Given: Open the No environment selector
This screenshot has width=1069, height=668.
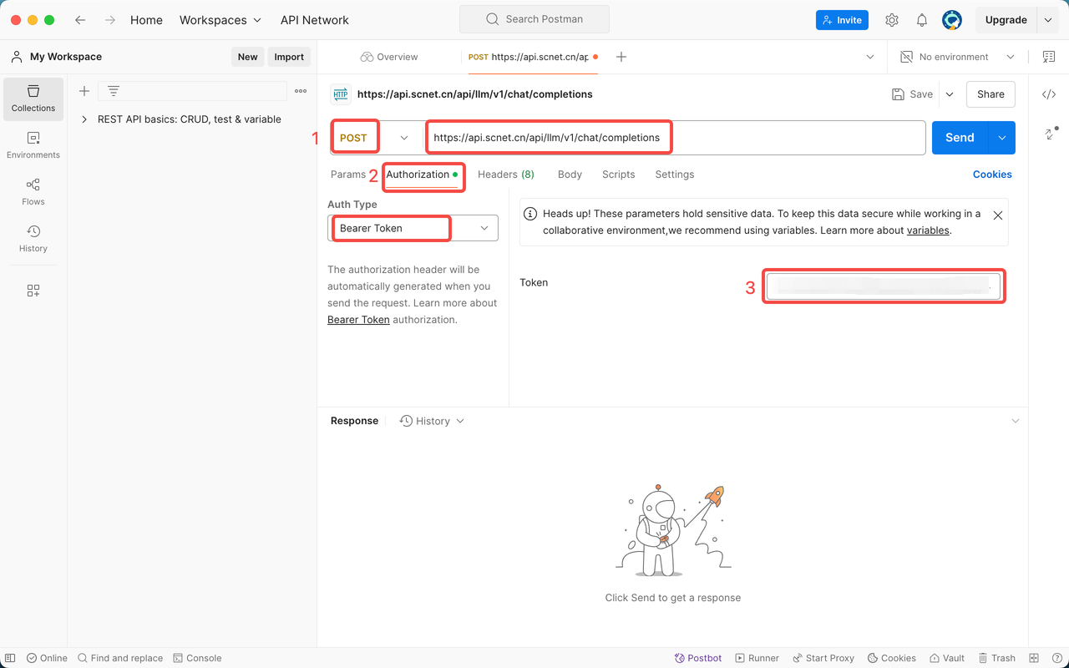Looking at the screenshot, I should click(957, 57).
